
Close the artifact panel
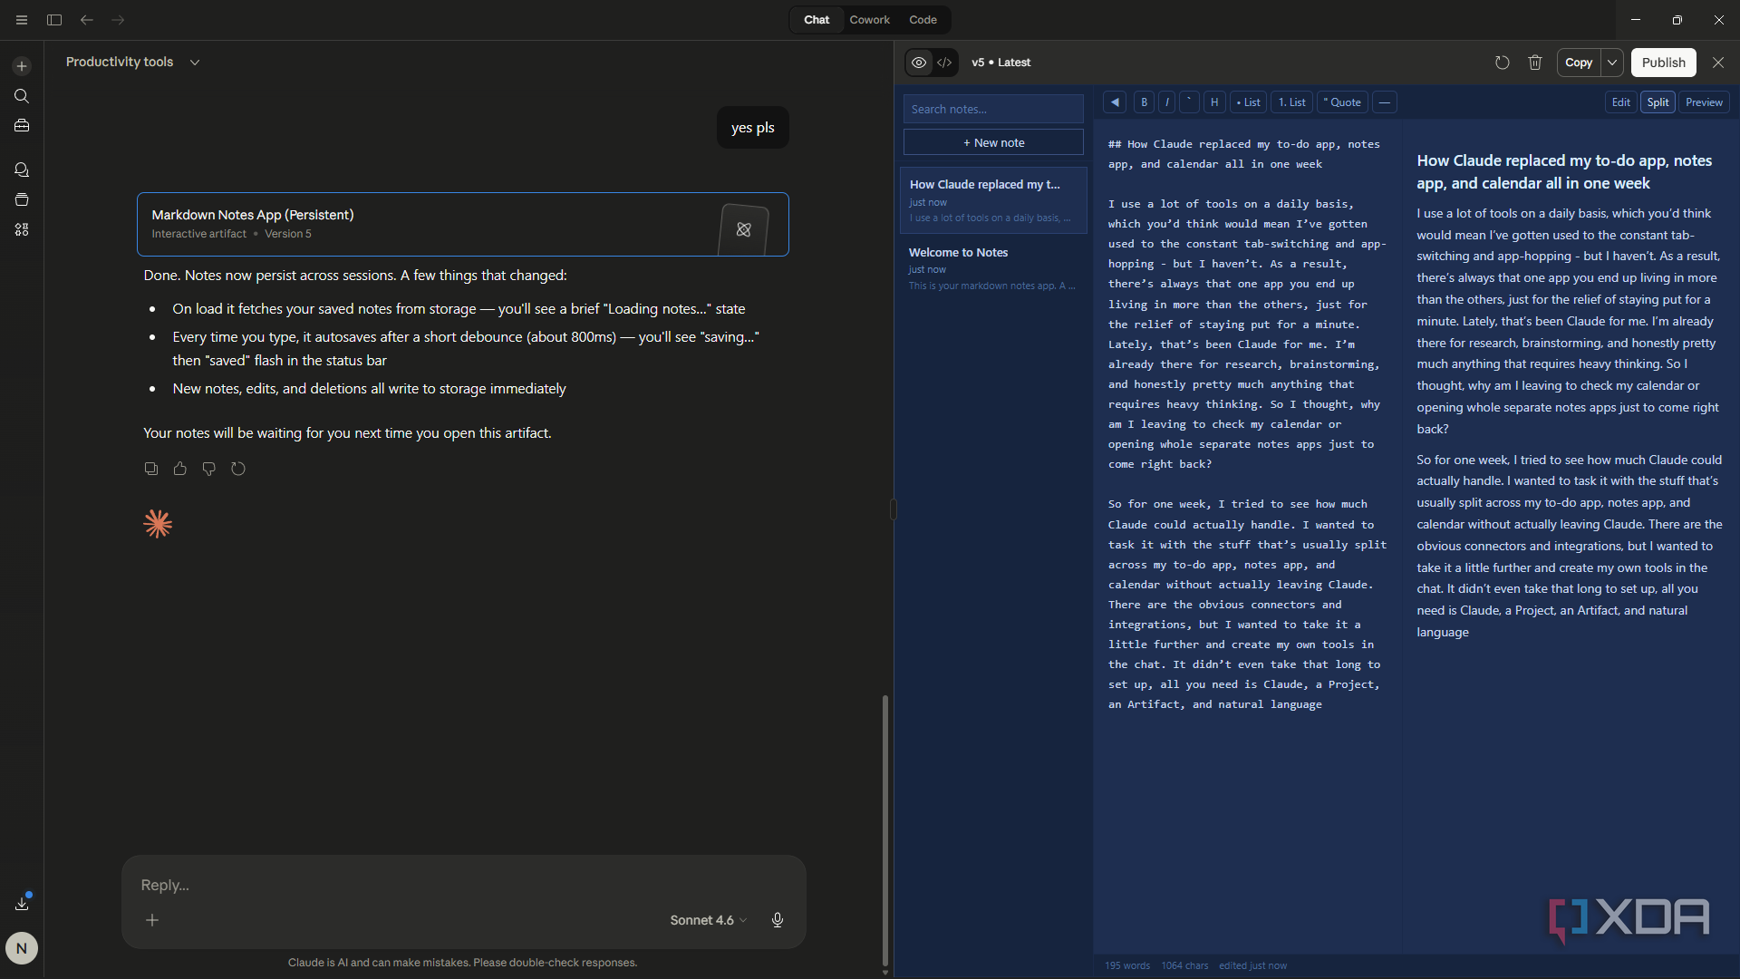1718,63
